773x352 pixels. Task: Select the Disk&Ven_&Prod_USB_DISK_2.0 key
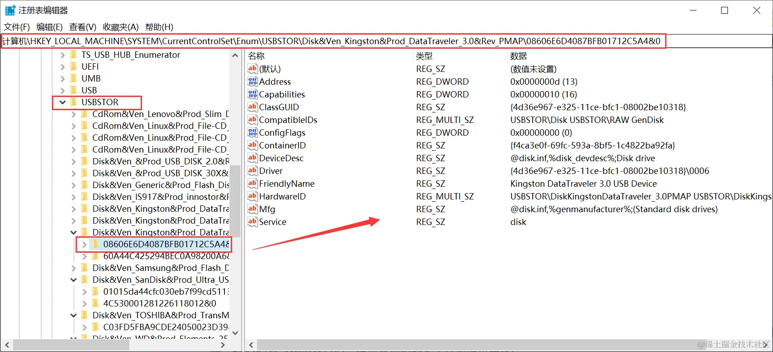160,161
